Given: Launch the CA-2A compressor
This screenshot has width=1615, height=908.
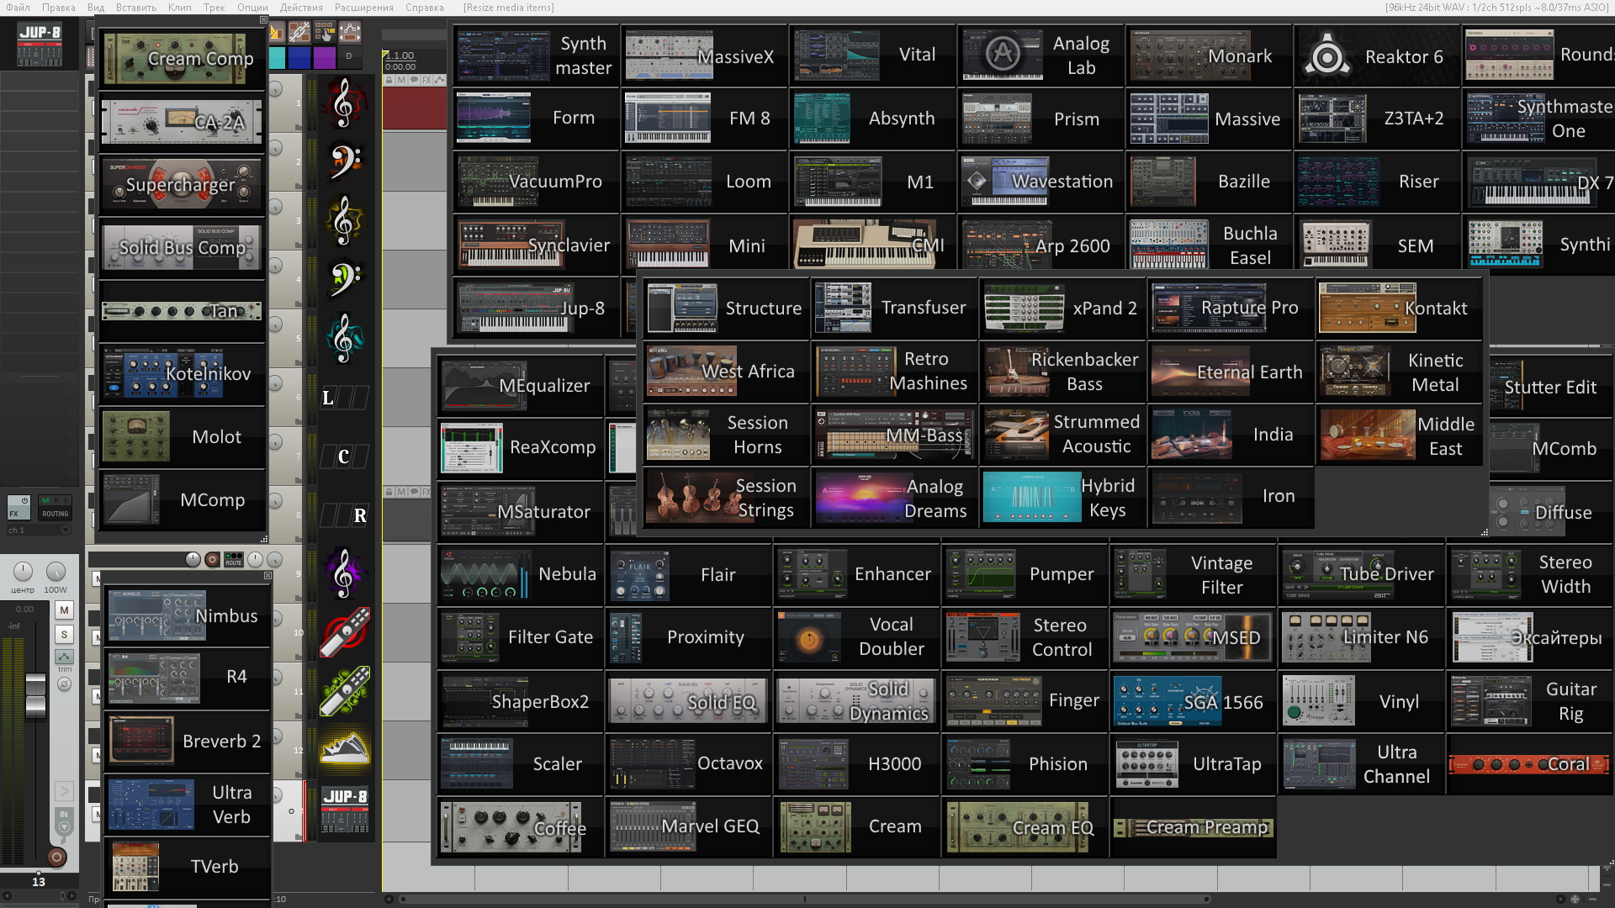Looking at the screenshot, I should 183,122.
